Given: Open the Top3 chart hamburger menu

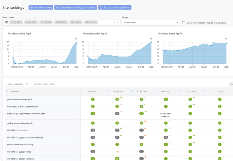Looking at the screenshot, I should point(76,39).
